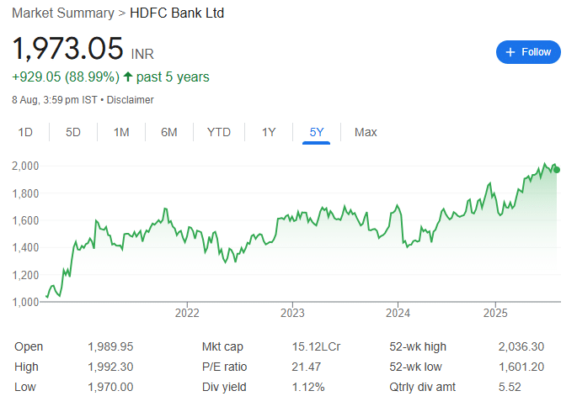Click the P/E ratio label
This screenshot has width=577, height=412.
[x=224, y=367]
